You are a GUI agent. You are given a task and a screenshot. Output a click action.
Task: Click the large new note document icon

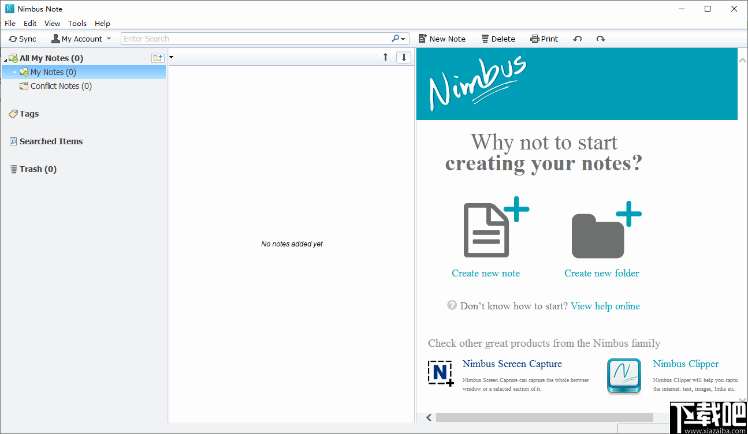495,229
